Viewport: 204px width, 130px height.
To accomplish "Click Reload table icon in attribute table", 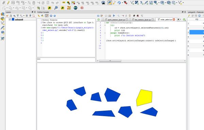I will [200, 16].
